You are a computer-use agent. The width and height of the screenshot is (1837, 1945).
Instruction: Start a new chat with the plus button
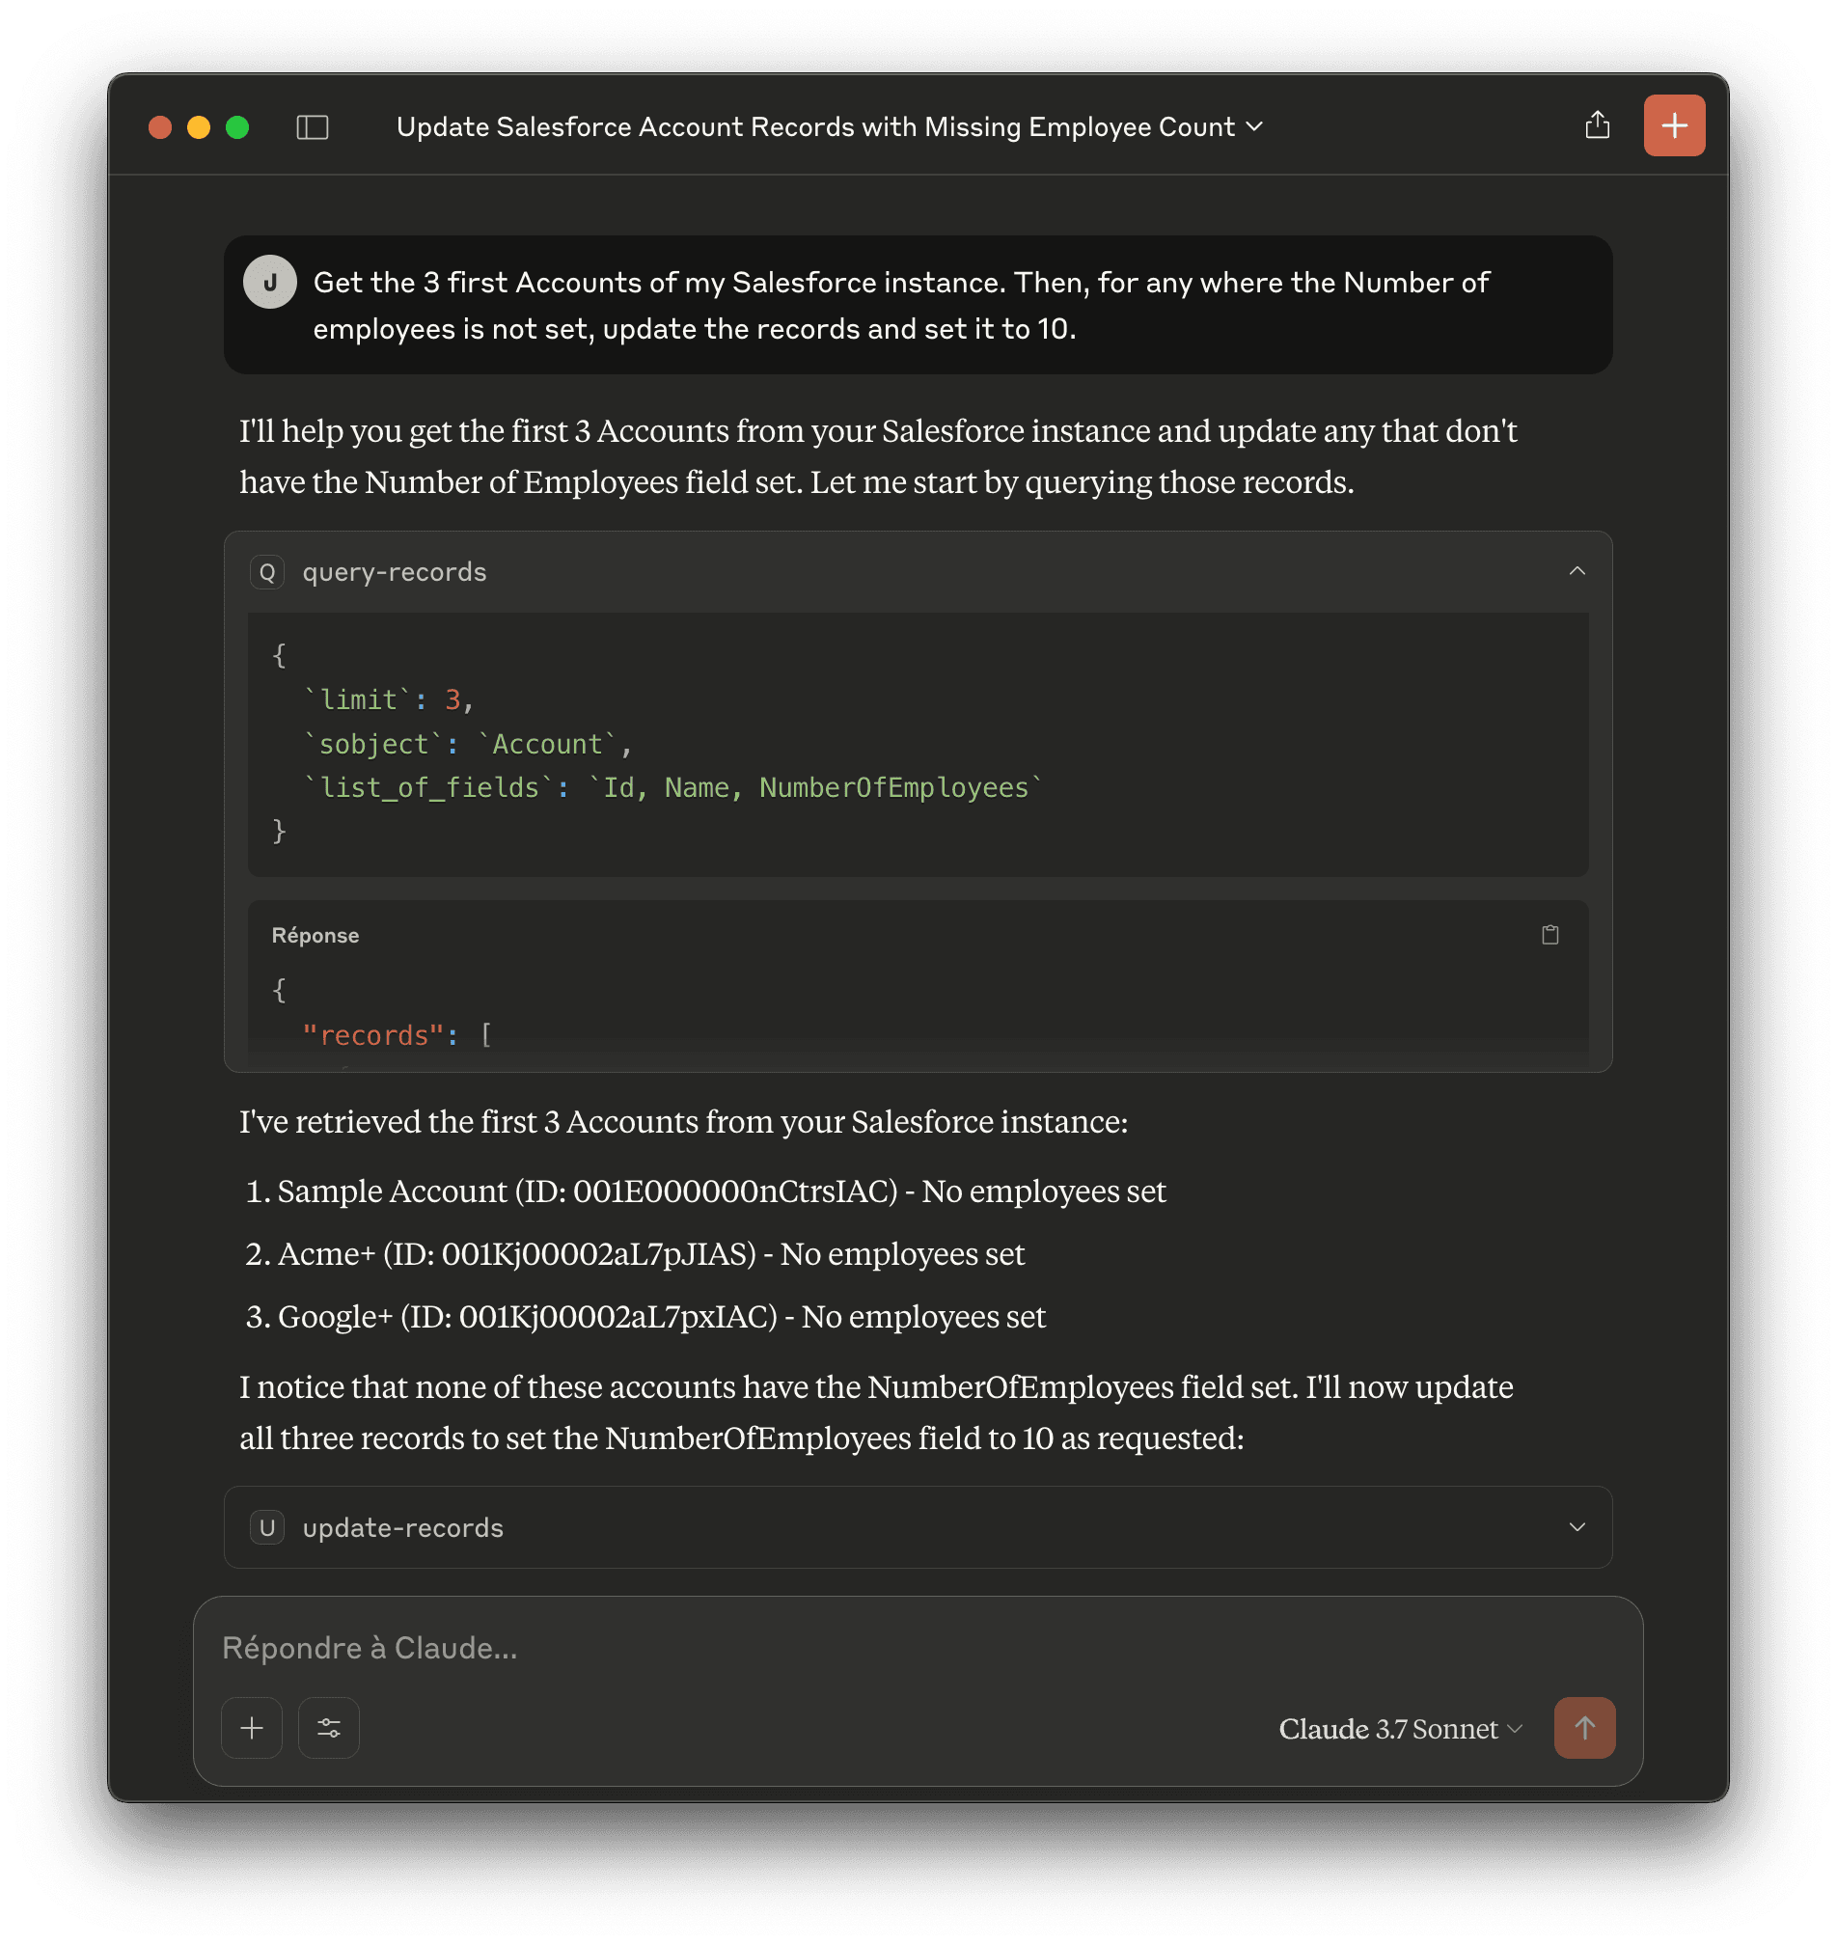pyautogui.click(x=1675, y=125)
